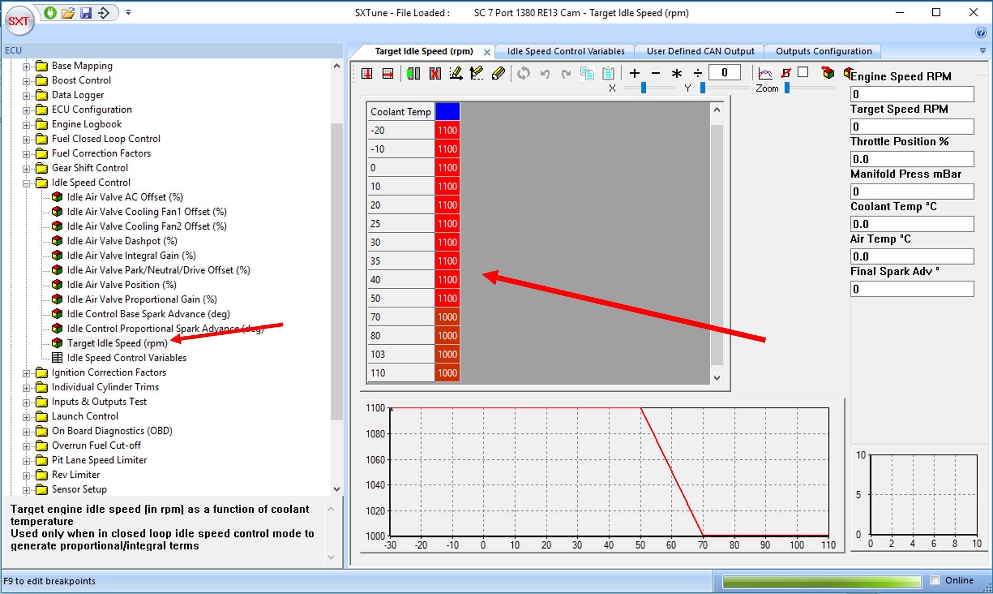Open a file with the folder icon
The width and height of the screenshot is (993, 594).
(68, 13)
